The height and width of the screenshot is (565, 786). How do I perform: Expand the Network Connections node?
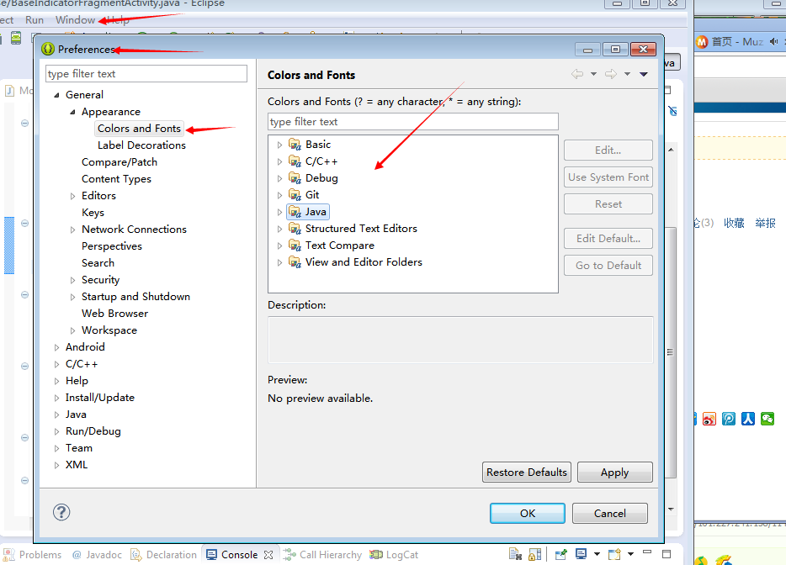(x=72, y=230)
